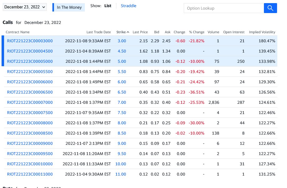The width and height of the screenshot is (287, 188).
Task: Click the Change column header
Action: [x=179, y=32]
